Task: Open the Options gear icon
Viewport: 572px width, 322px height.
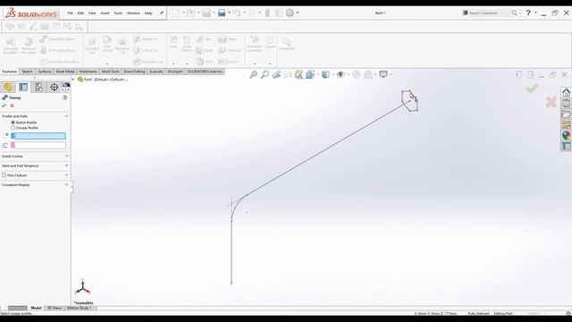Action: 290,13
